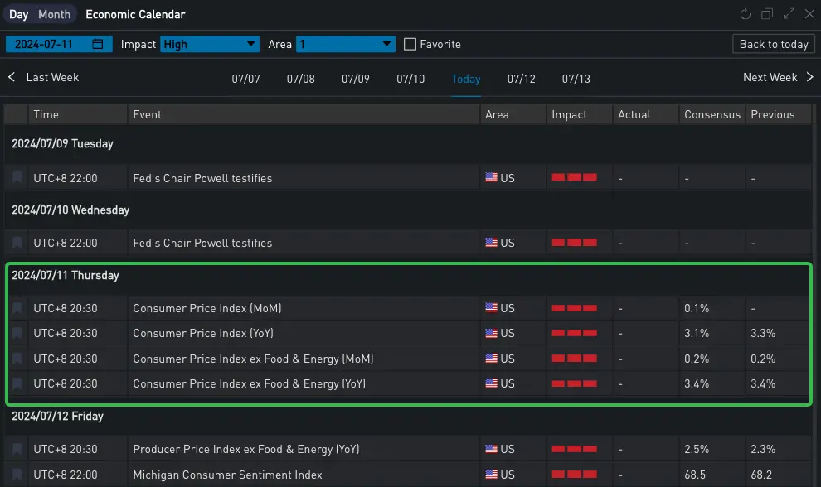The width and height of the screenshot is (821, 487).
Task: Click the 2024-07-11 date input field
Action: coord(50,44)
